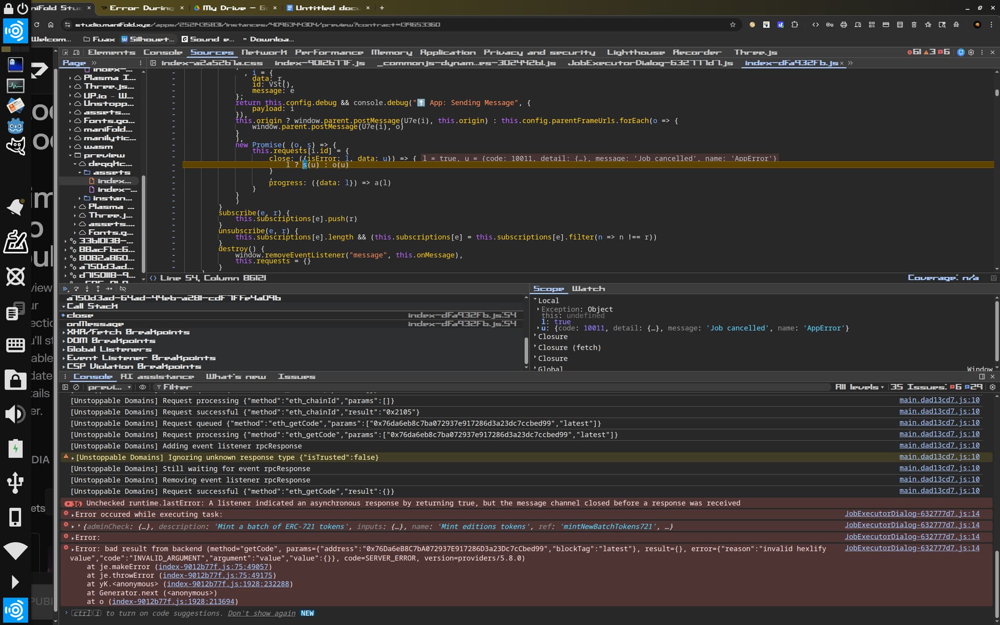
Task: Toggle the console sidebar panel
Action: click(x=65, y=387)
